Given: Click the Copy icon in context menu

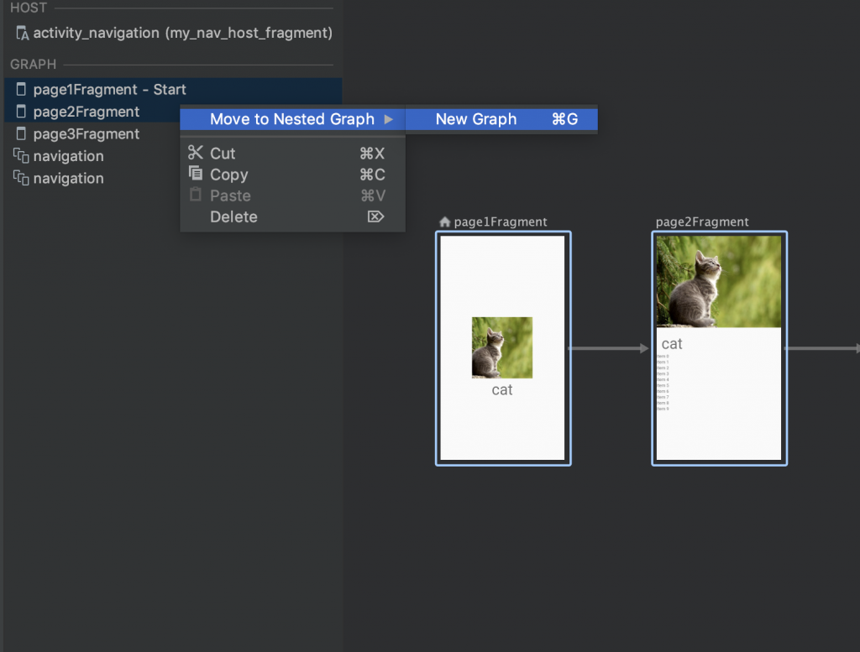Looking at the screenshot, I should [196, 174].
